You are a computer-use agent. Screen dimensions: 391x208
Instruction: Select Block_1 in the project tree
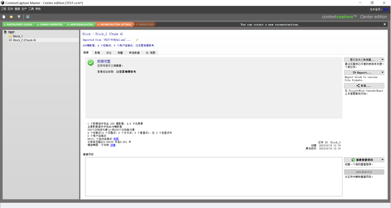18,36
